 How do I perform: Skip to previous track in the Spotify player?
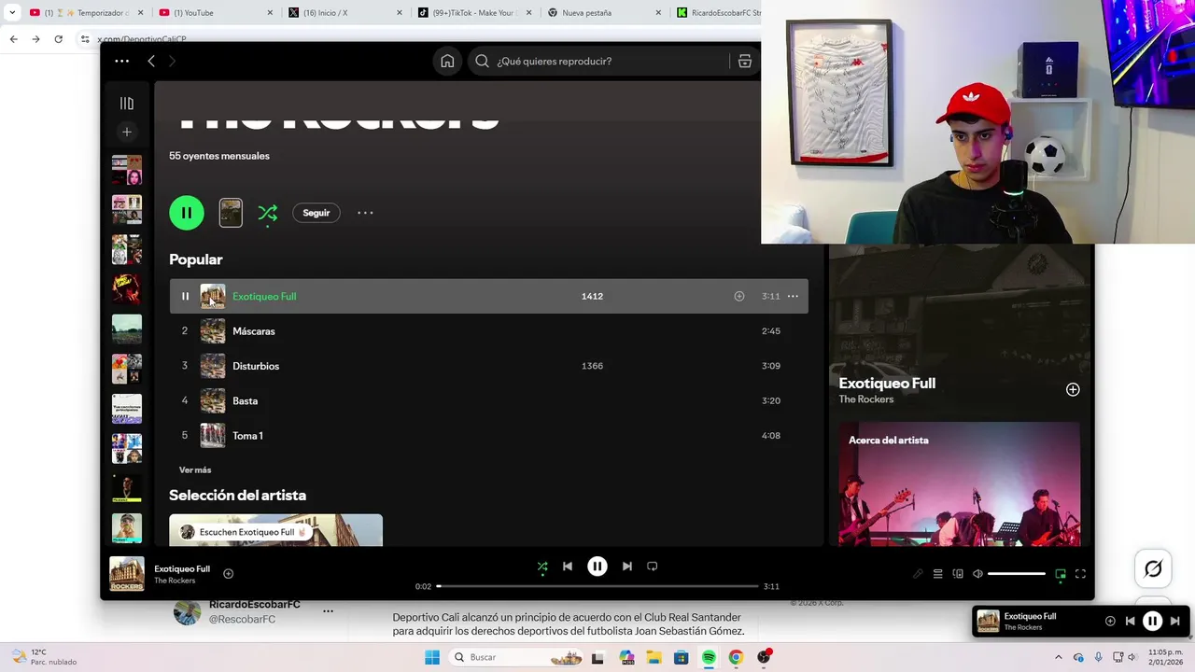pos(568,567)
